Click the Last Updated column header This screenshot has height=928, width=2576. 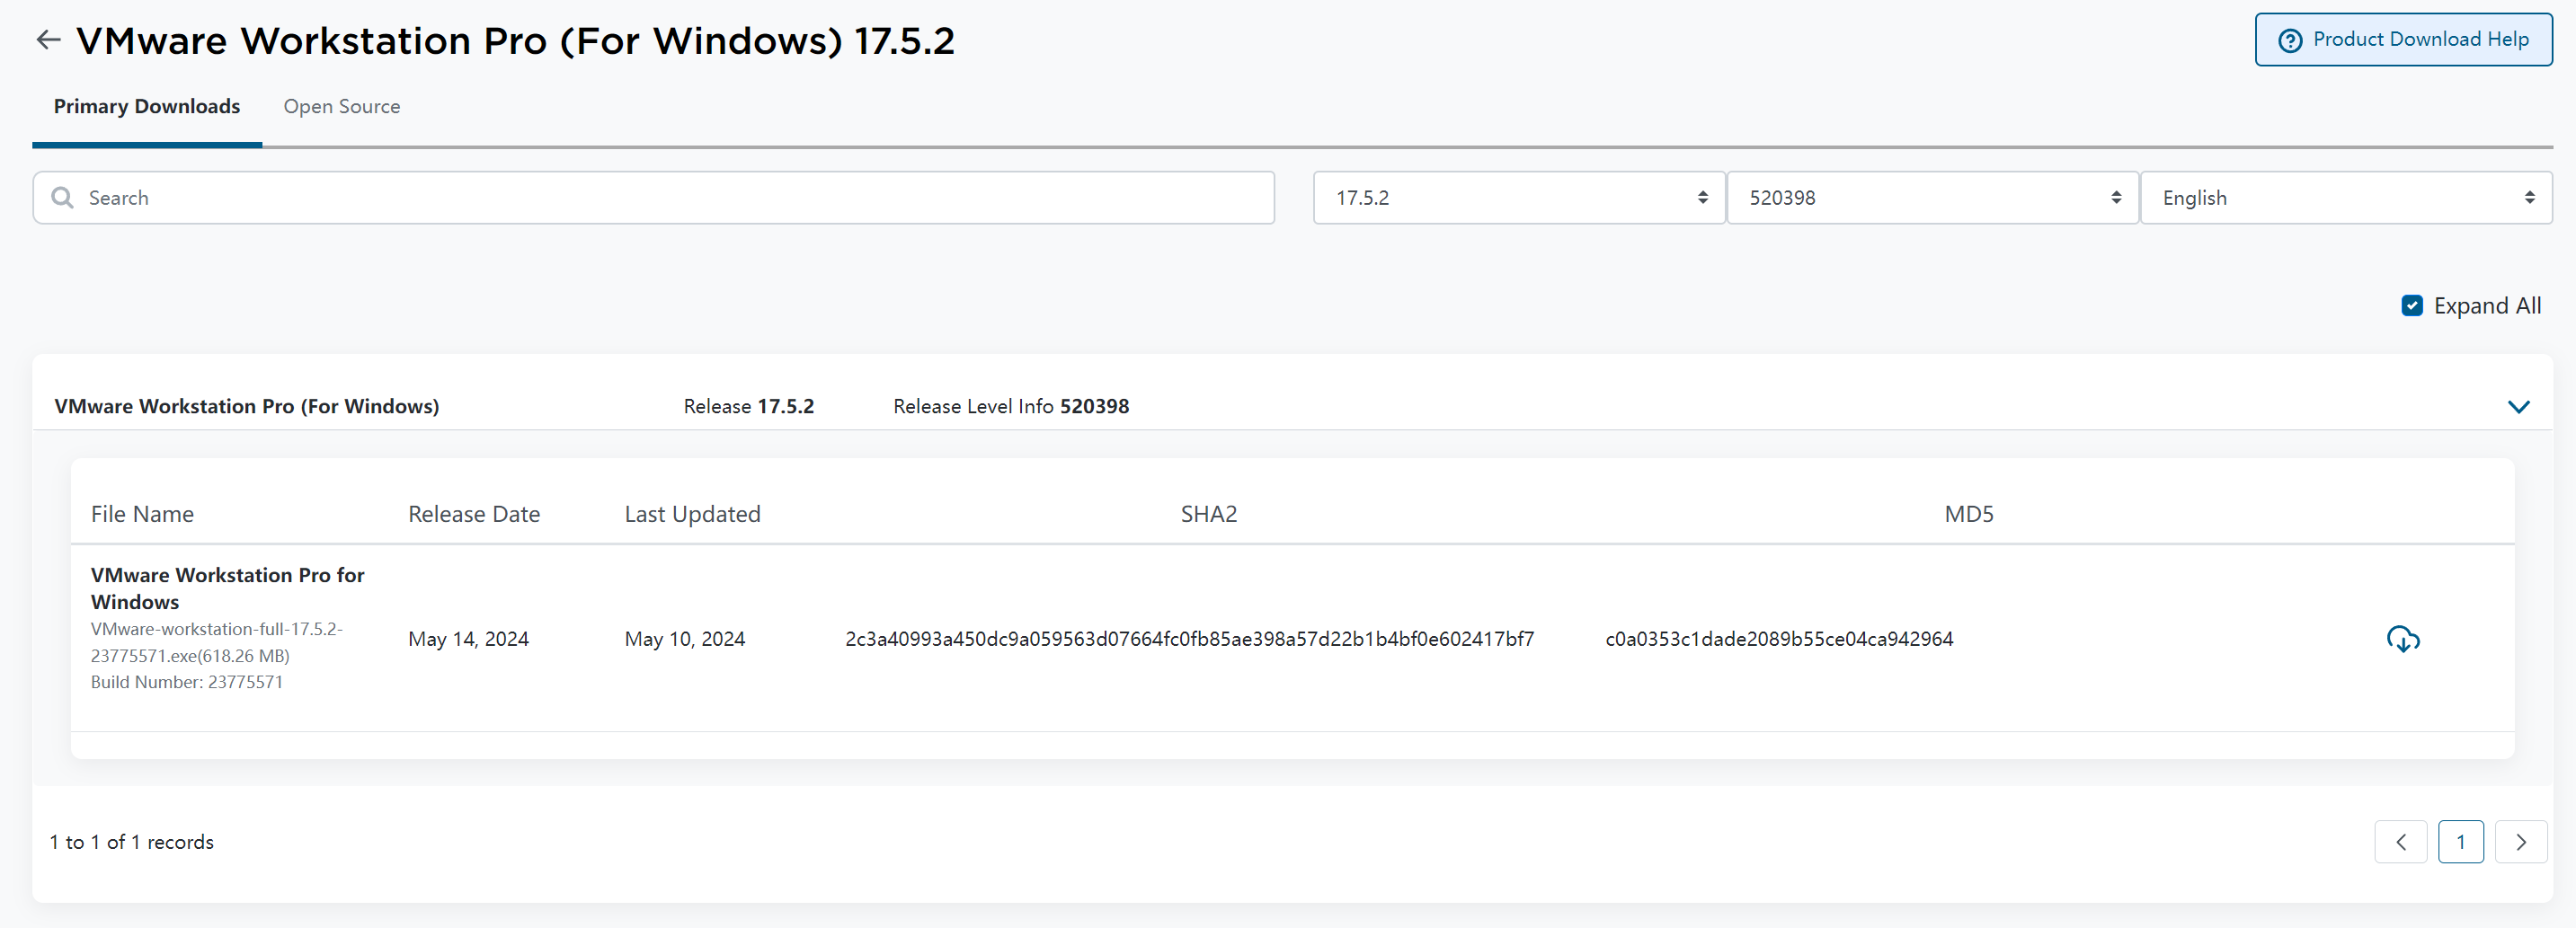(692, 514)
